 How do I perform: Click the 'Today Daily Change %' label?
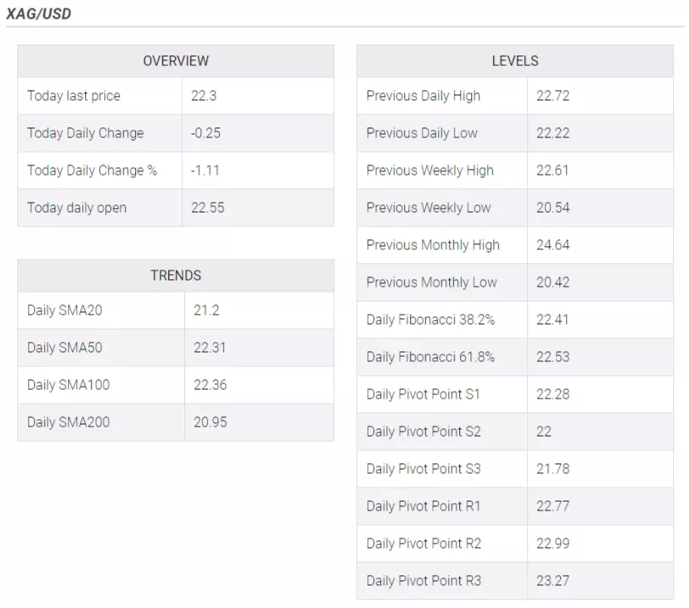click(x=92, y=170)
